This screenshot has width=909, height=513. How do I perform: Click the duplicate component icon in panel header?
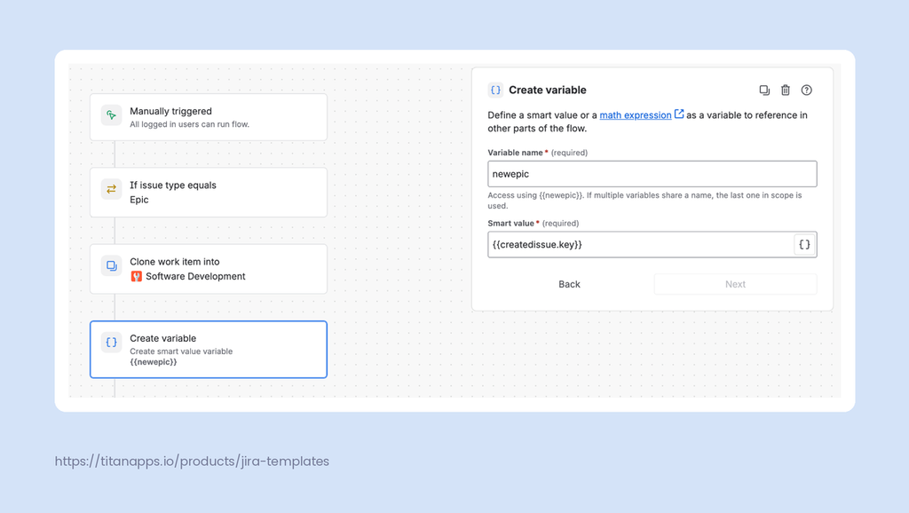pos(764,90)
